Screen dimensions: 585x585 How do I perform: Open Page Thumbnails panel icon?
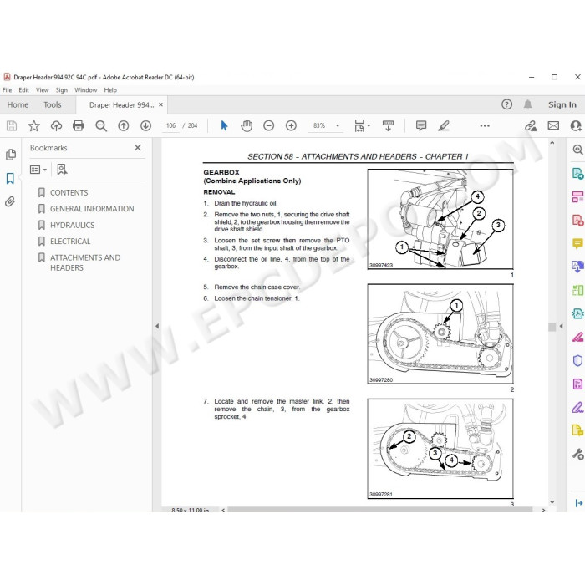(10, 155)
